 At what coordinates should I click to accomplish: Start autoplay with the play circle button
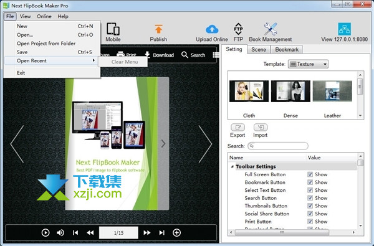46,233
